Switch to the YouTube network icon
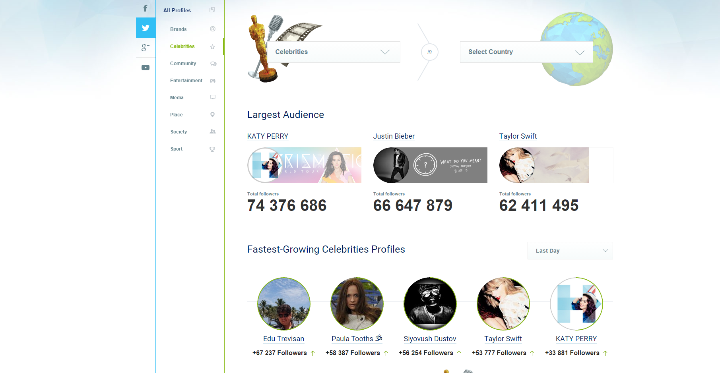720x373 pixels. 146,68
